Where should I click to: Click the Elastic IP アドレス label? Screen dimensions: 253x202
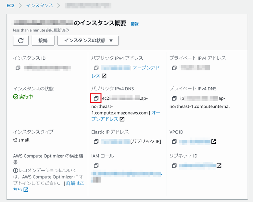tap(110, 132)
